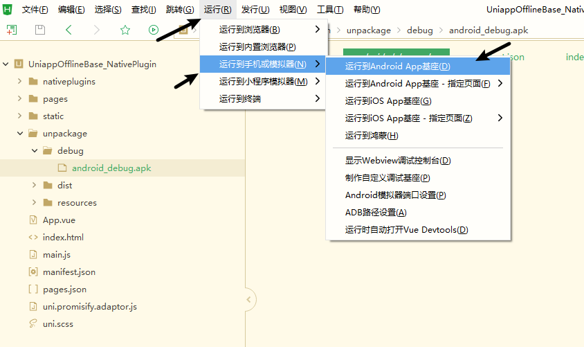Select android_debug.apk file in the tree
Viewport: 584px width, 347px height.
[x=111, y=168]
